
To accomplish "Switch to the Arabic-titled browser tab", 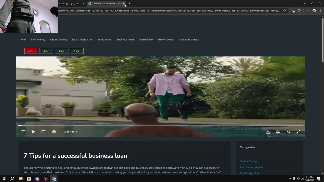I will click(x=70, y=4).
